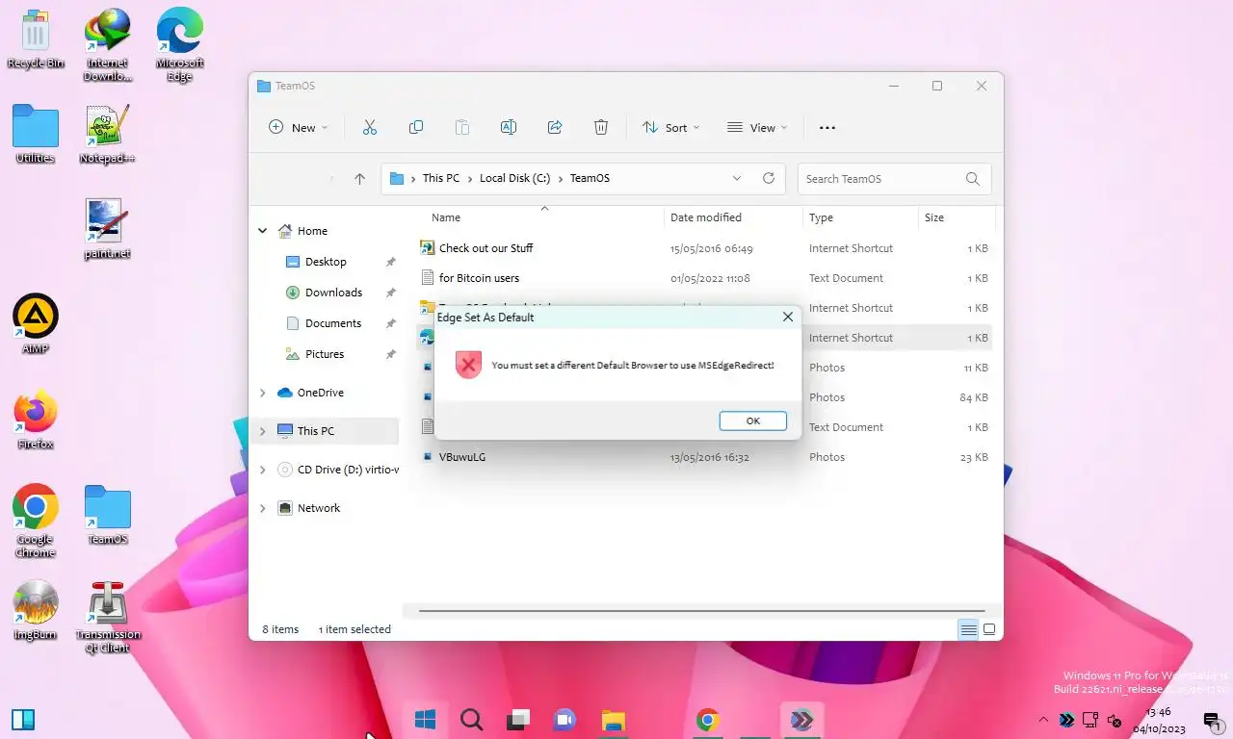1233x739 pixels.
Task: Open Utilities folder on desktop
Action: (36, 134)
